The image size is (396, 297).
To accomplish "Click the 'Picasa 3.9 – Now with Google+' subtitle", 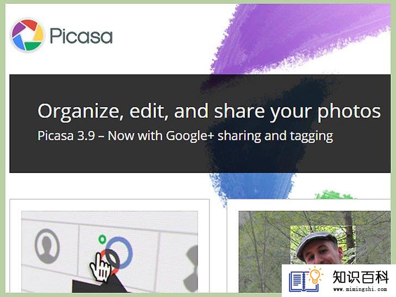I will (x=126, y=136).
